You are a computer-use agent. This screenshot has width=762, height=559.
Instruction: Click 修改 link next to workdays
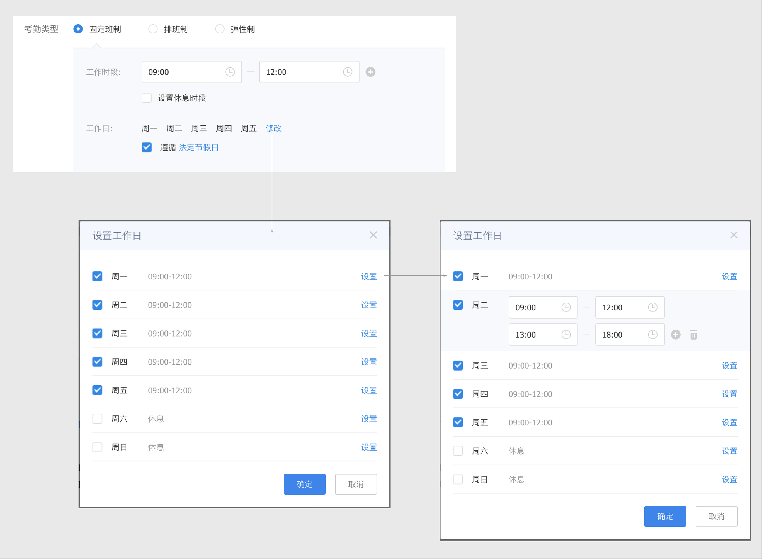point(273,128)
